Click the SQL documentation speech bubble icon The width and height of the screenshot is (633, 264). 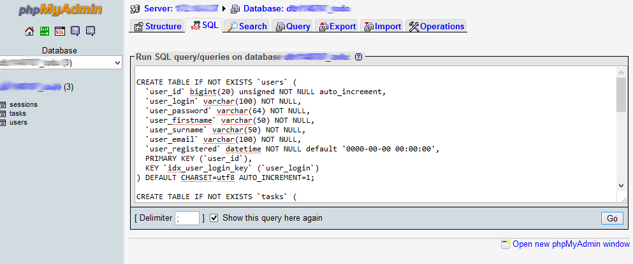(91, 31)
